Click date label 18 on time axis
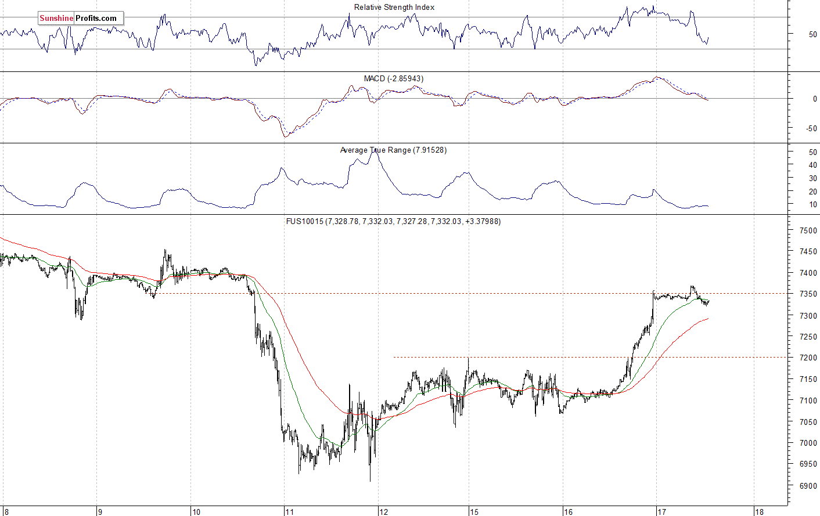 coord(759,512)
